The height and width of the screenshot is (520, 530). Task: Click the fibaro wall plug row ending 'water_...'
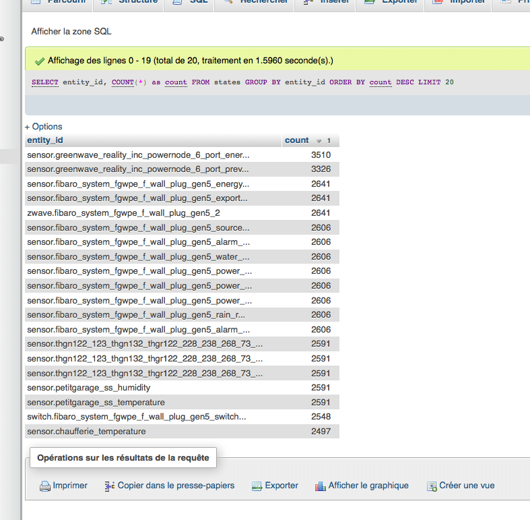coord(182,256)
